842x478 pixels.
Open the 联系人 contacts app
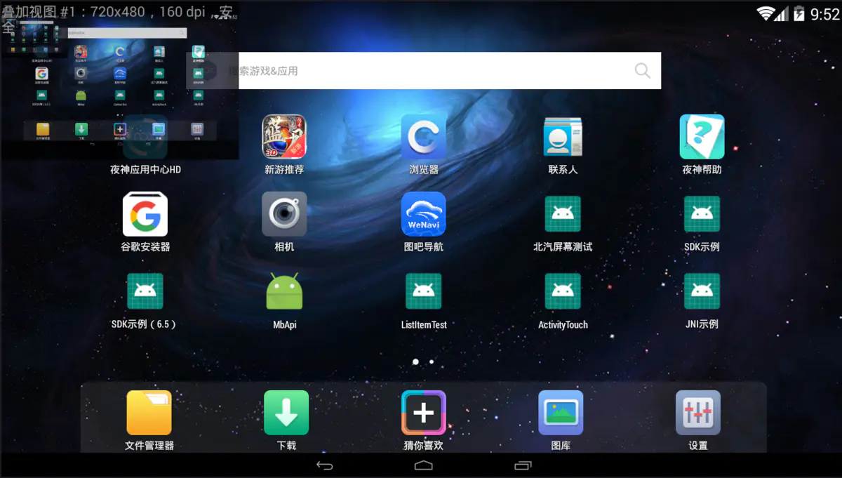562,137
